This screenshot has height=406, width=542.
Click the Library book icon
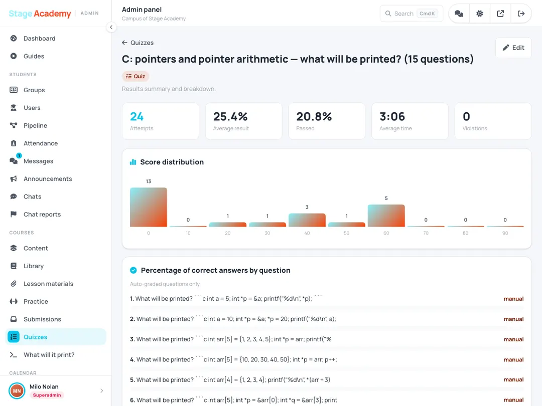pyautogui.click(x=14, y=266)
